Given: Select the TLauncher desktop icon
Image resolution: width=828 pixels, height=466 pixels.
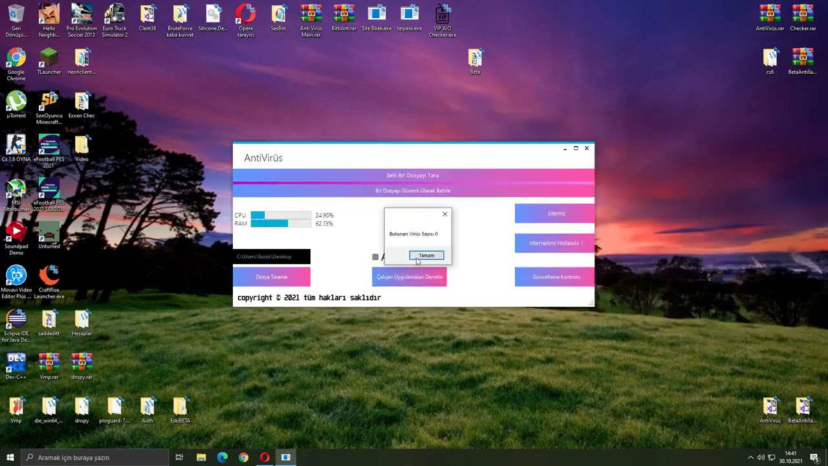Looking at the screenshot, I should click(x=49, y=61).
